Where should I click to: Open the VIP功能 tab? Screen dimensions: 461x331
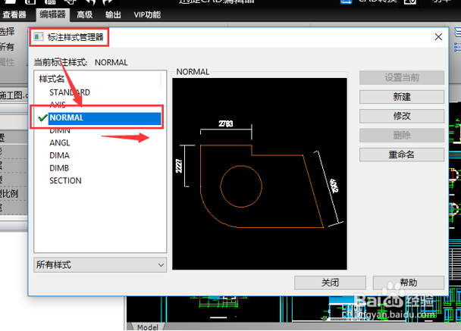[147, 14]
